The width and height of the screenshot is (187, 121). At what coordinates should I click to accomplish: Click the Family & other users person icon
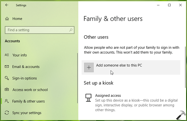[7, 101]
